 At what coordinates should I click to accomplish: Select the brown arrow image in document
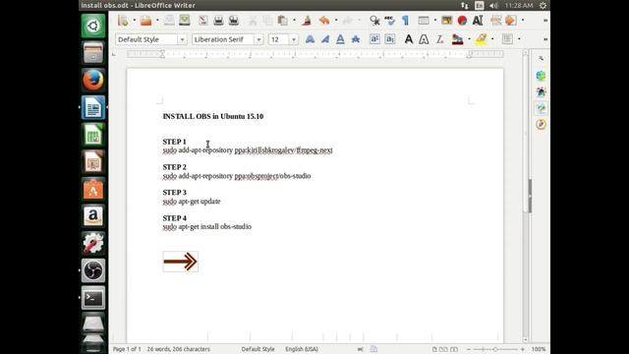click(181, 262)
